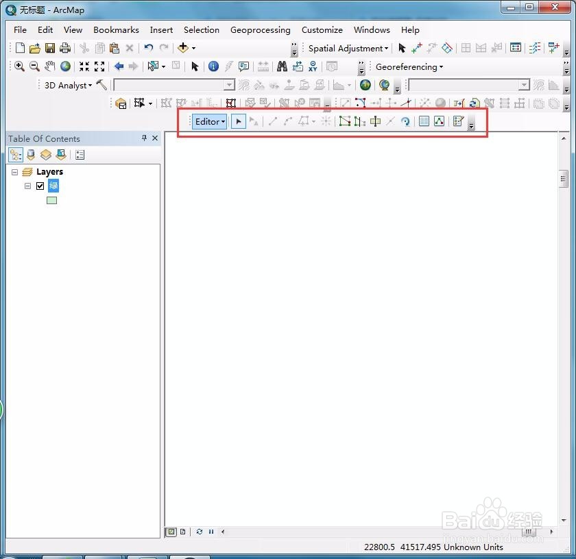Click the Measure ruler tool
The image size is (576, 559).
click(x=263, y=66)
